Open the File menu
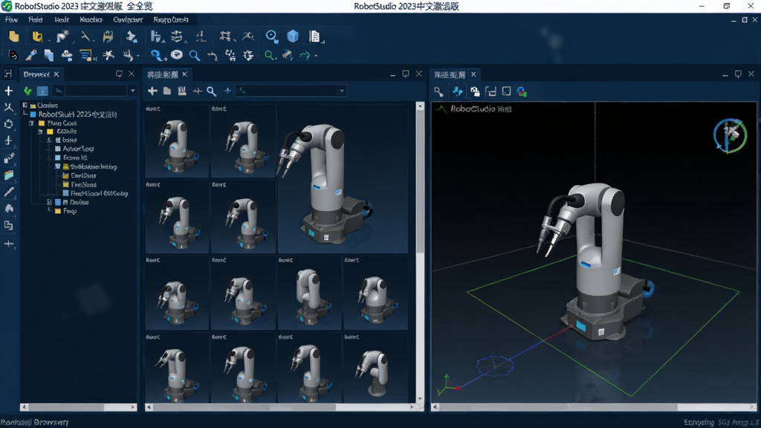Viewport: 761px width, 428px height. (x=11, y=20)
